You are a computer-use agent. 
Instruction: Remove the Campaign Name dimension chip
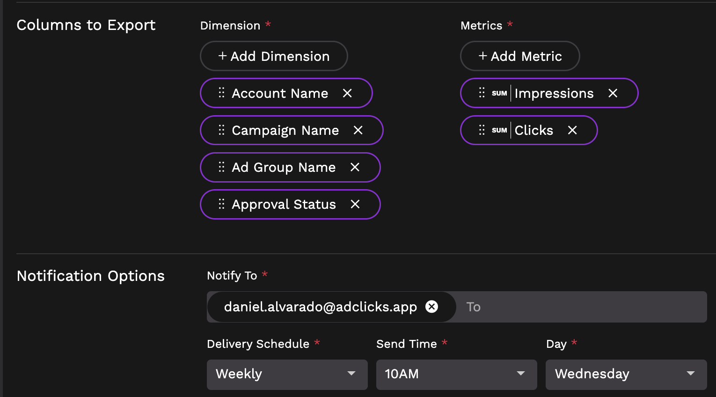pos(358,130)
